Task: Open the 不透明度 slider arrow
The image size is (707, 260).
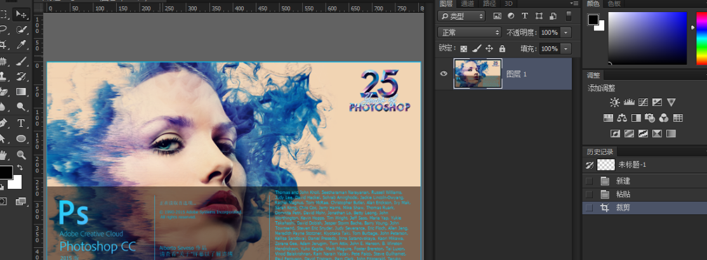Action: 566,32
